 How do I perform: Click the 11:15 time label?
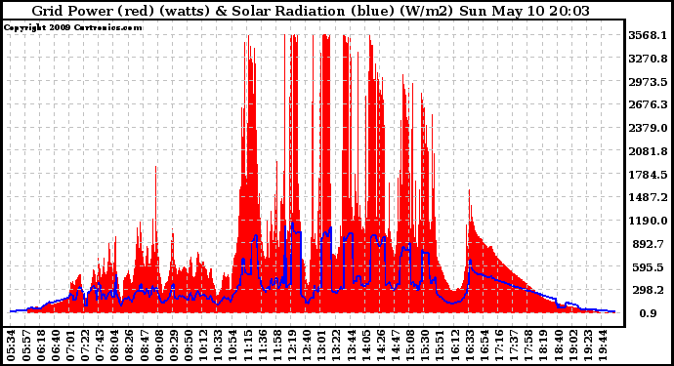pos(247,345)
